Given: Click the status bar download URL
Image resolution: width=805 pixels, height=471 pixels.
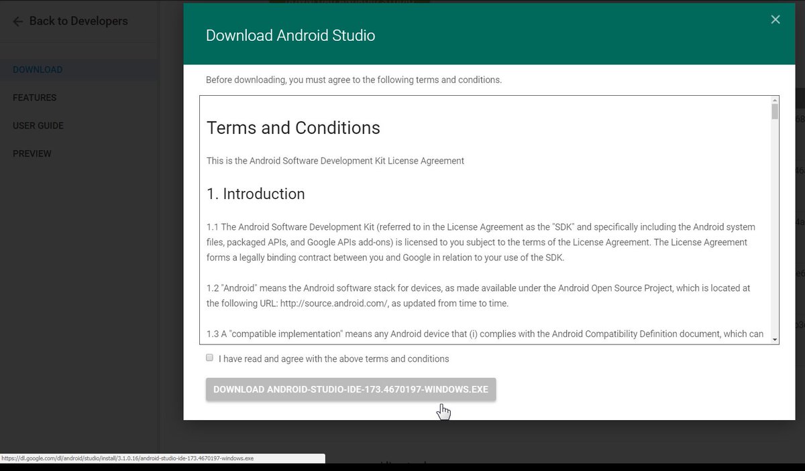Looking at the screenshot, I should [127, 459].
